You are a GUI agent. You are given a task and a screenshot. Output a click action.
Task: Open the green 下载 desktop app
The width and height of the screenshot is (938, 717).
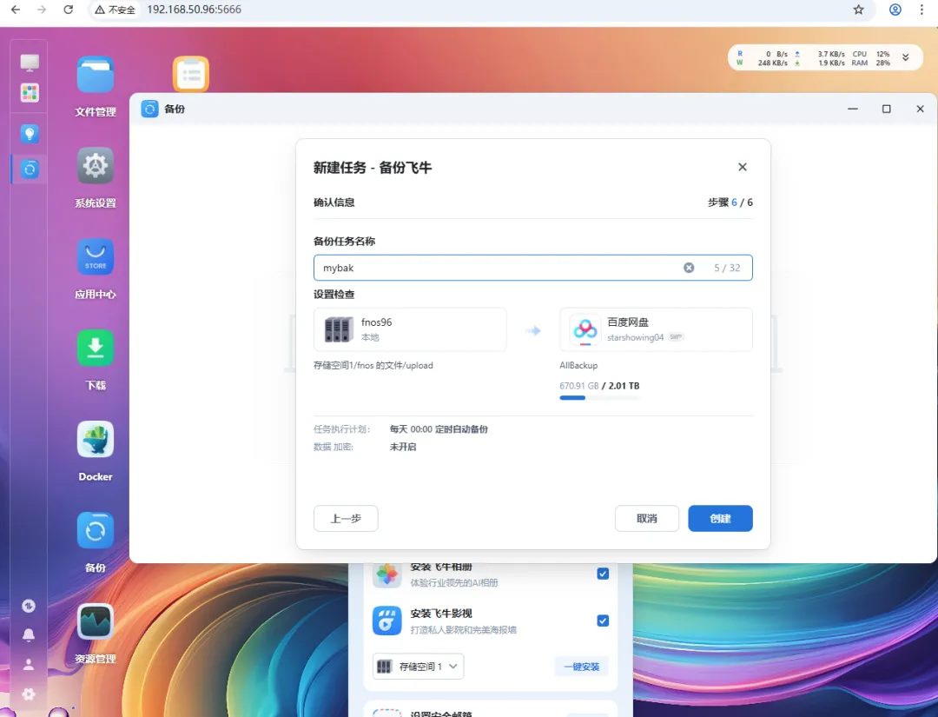click(96, 348)
